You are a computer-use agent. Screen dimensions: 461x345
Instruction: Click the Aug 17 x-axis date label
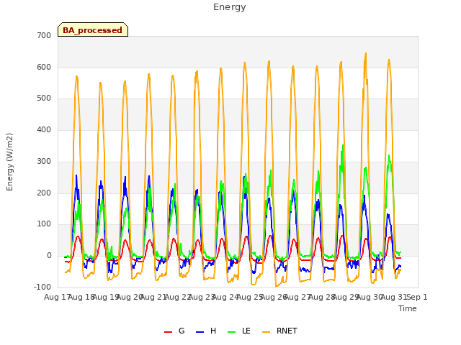[56, 297]
